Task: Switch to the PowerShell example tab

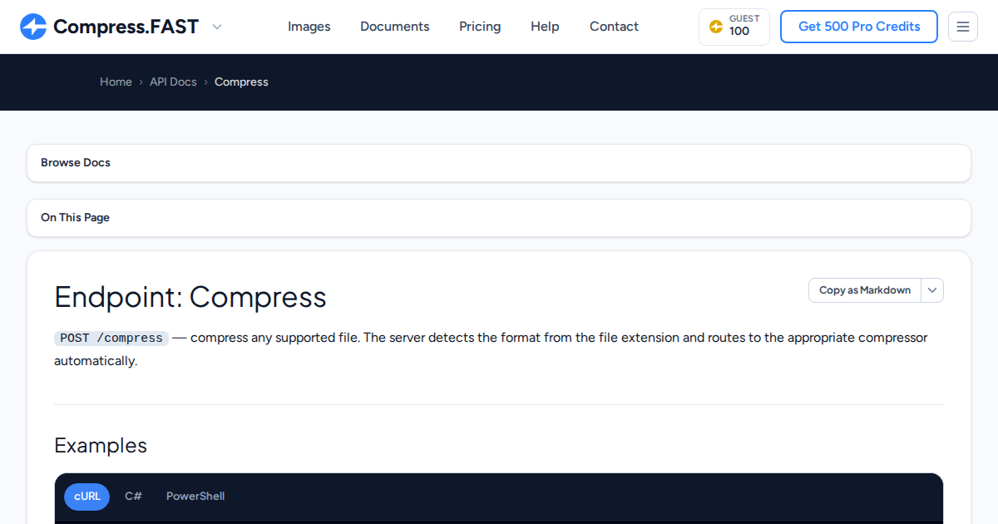Action: point(195,497)
